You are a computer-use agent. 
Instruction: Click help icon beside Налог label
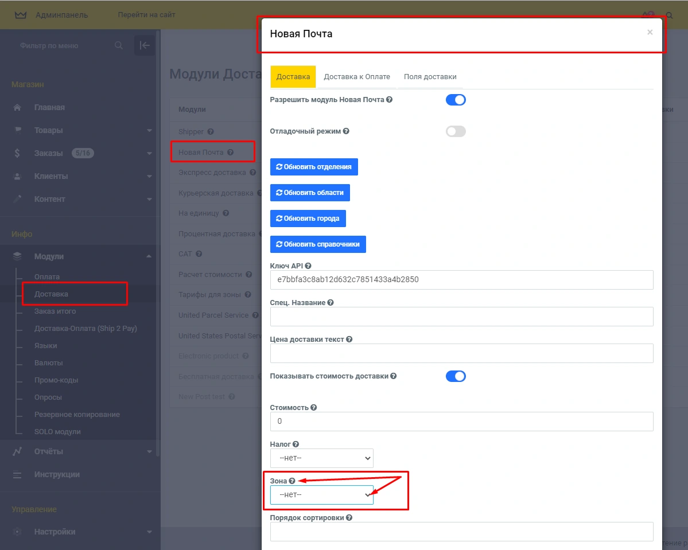click(296, 444)
